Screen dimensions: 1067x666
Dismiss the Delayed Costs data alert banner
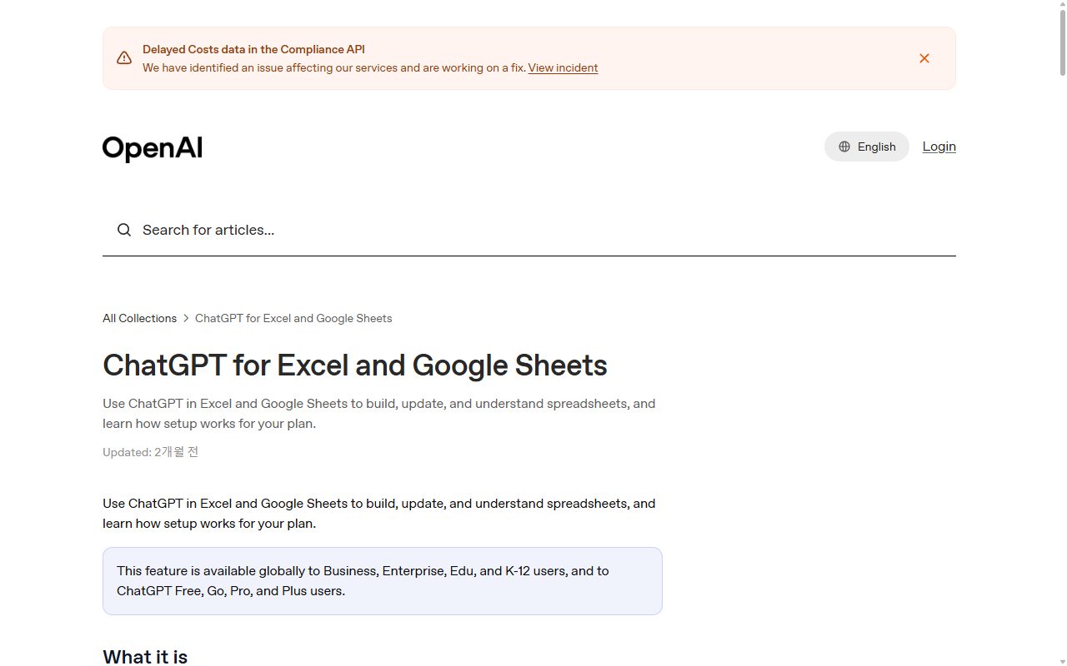(924, 58)
